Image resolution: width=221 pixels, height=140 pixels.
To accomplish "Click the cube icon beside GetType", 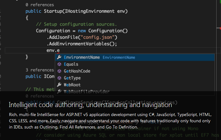I will (59, 78).
